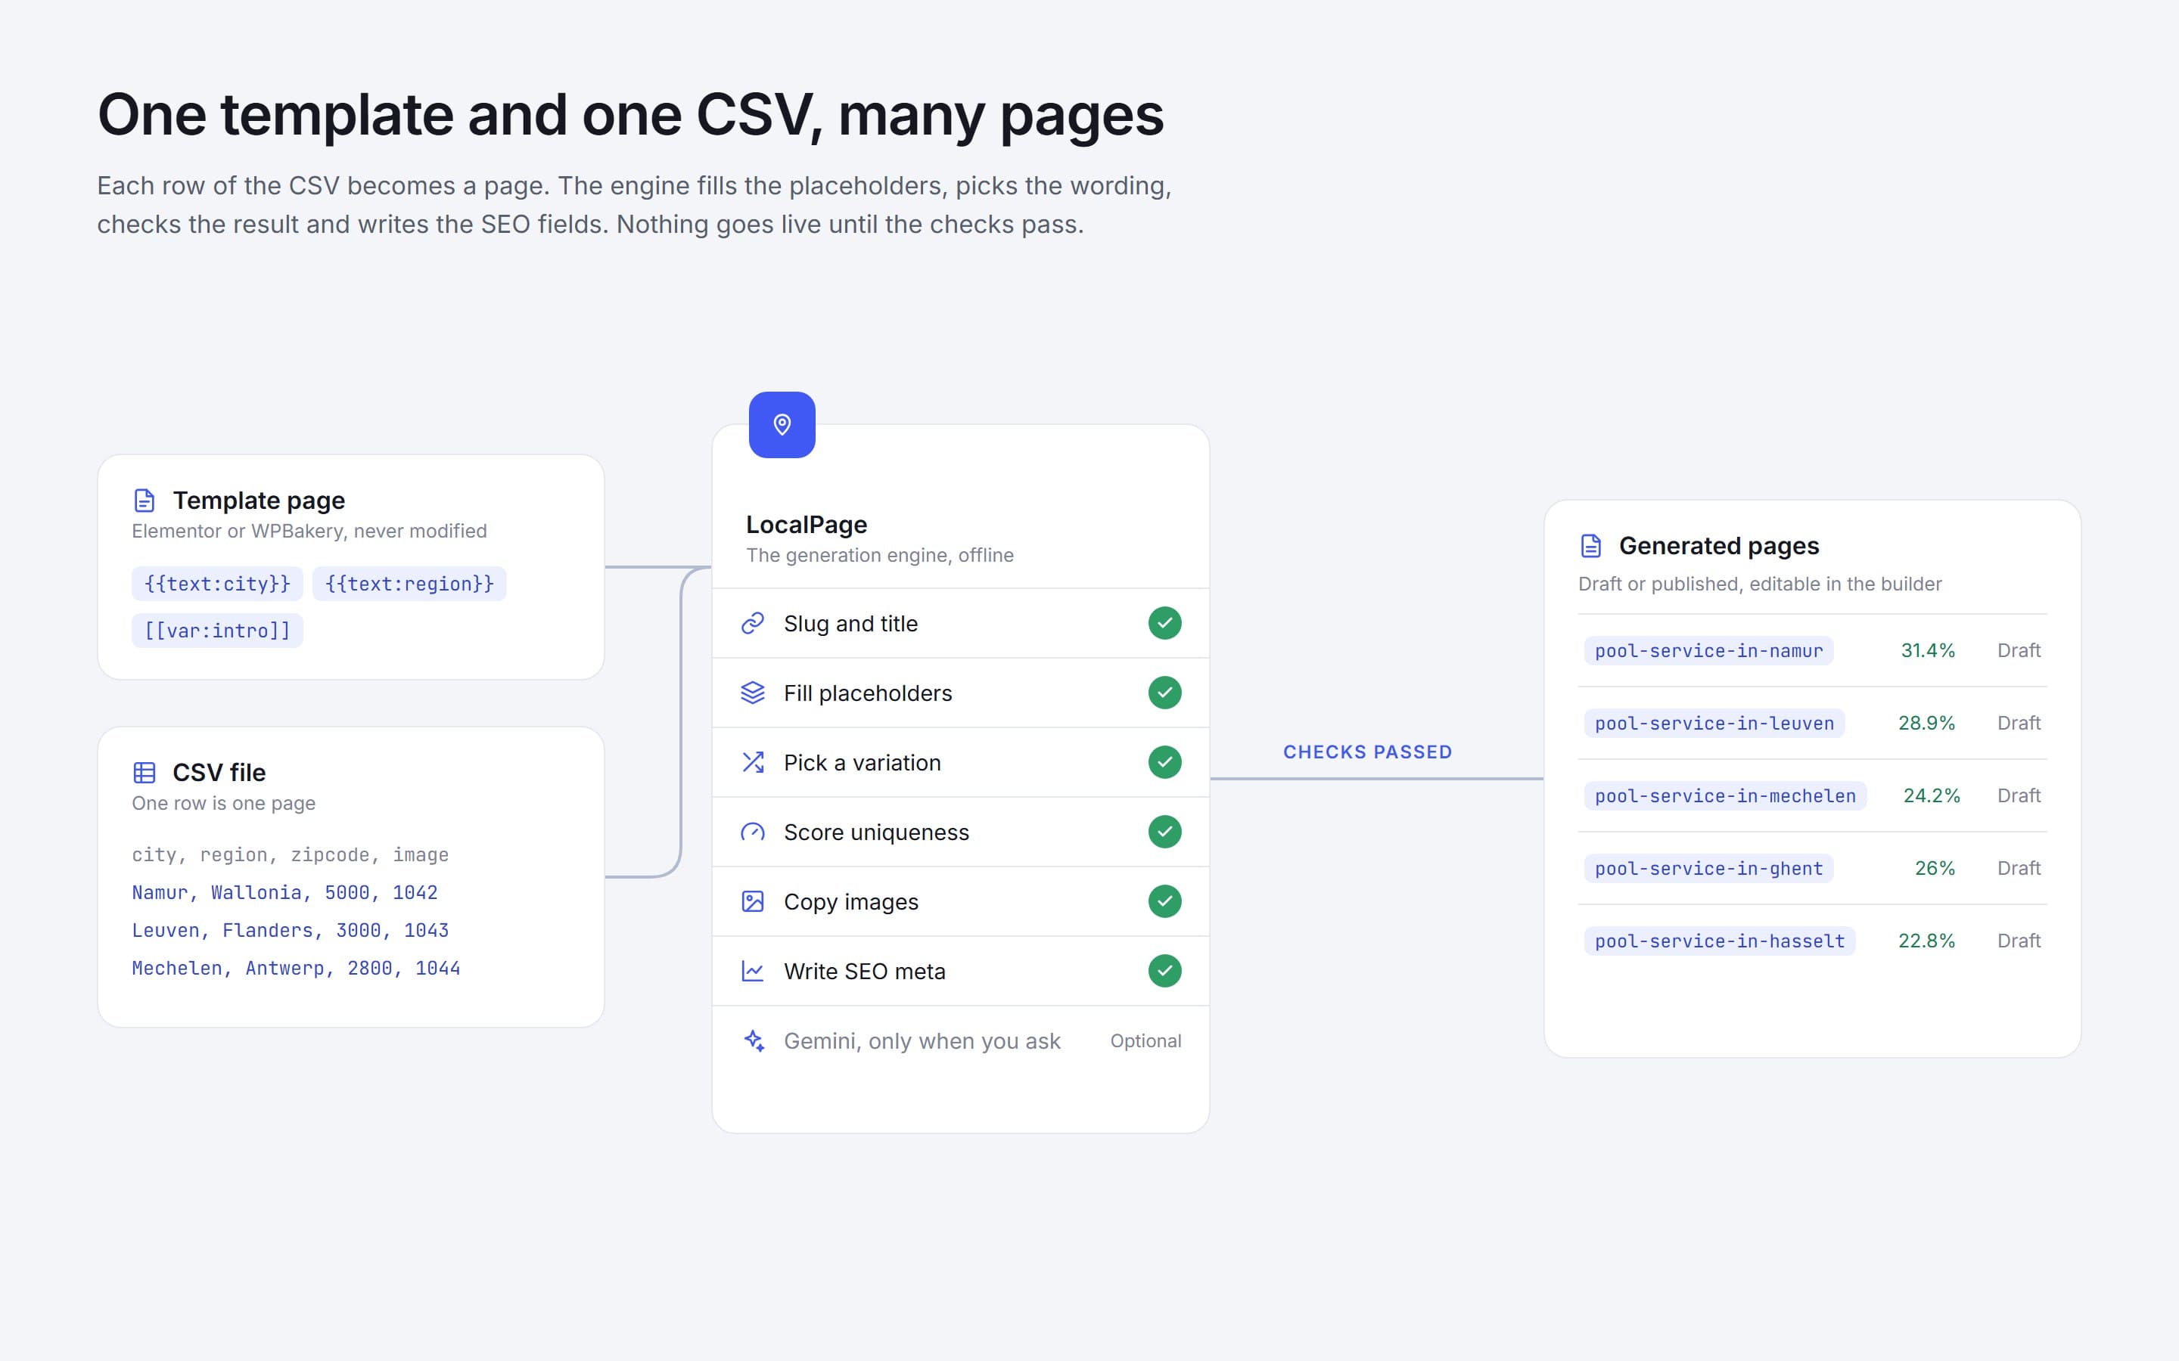Click the LocalPage card title

[x=806, y=524]
